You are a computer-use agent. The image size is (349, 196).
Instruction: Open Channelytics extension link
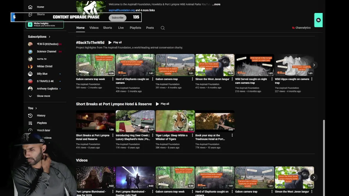point(301,28)
